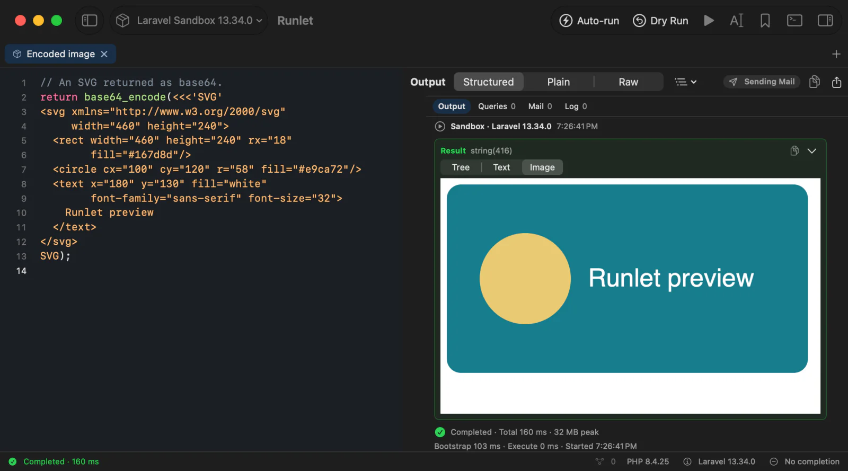Click the Laravel 13.34.0 status bar item
The height and width of the screenshot is (471, 848).
[x=719, y=461]
